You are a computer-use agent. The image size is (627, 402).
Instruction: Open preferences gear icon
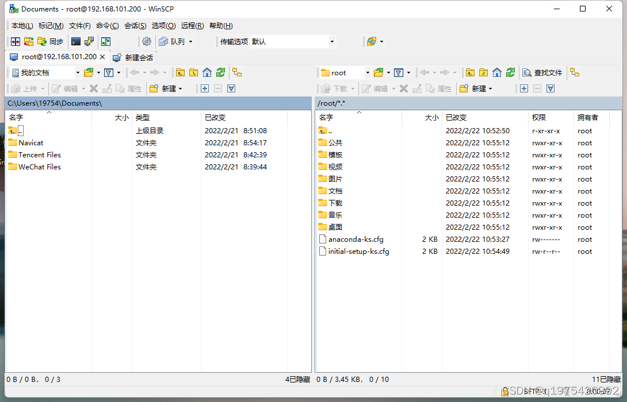pyautogui.click(x=147, y=41)
